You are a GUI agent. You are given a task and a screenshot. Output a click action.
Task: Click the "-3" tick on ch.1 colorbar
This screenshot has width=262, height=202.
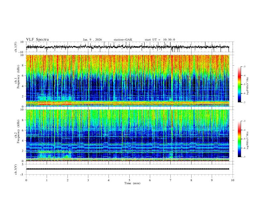pos(244,66)
